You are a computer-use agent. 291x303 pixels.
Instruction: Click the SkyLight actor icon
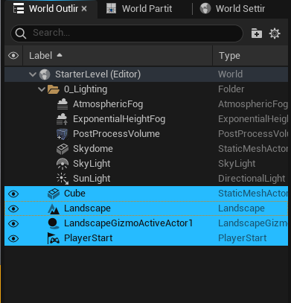63,164
